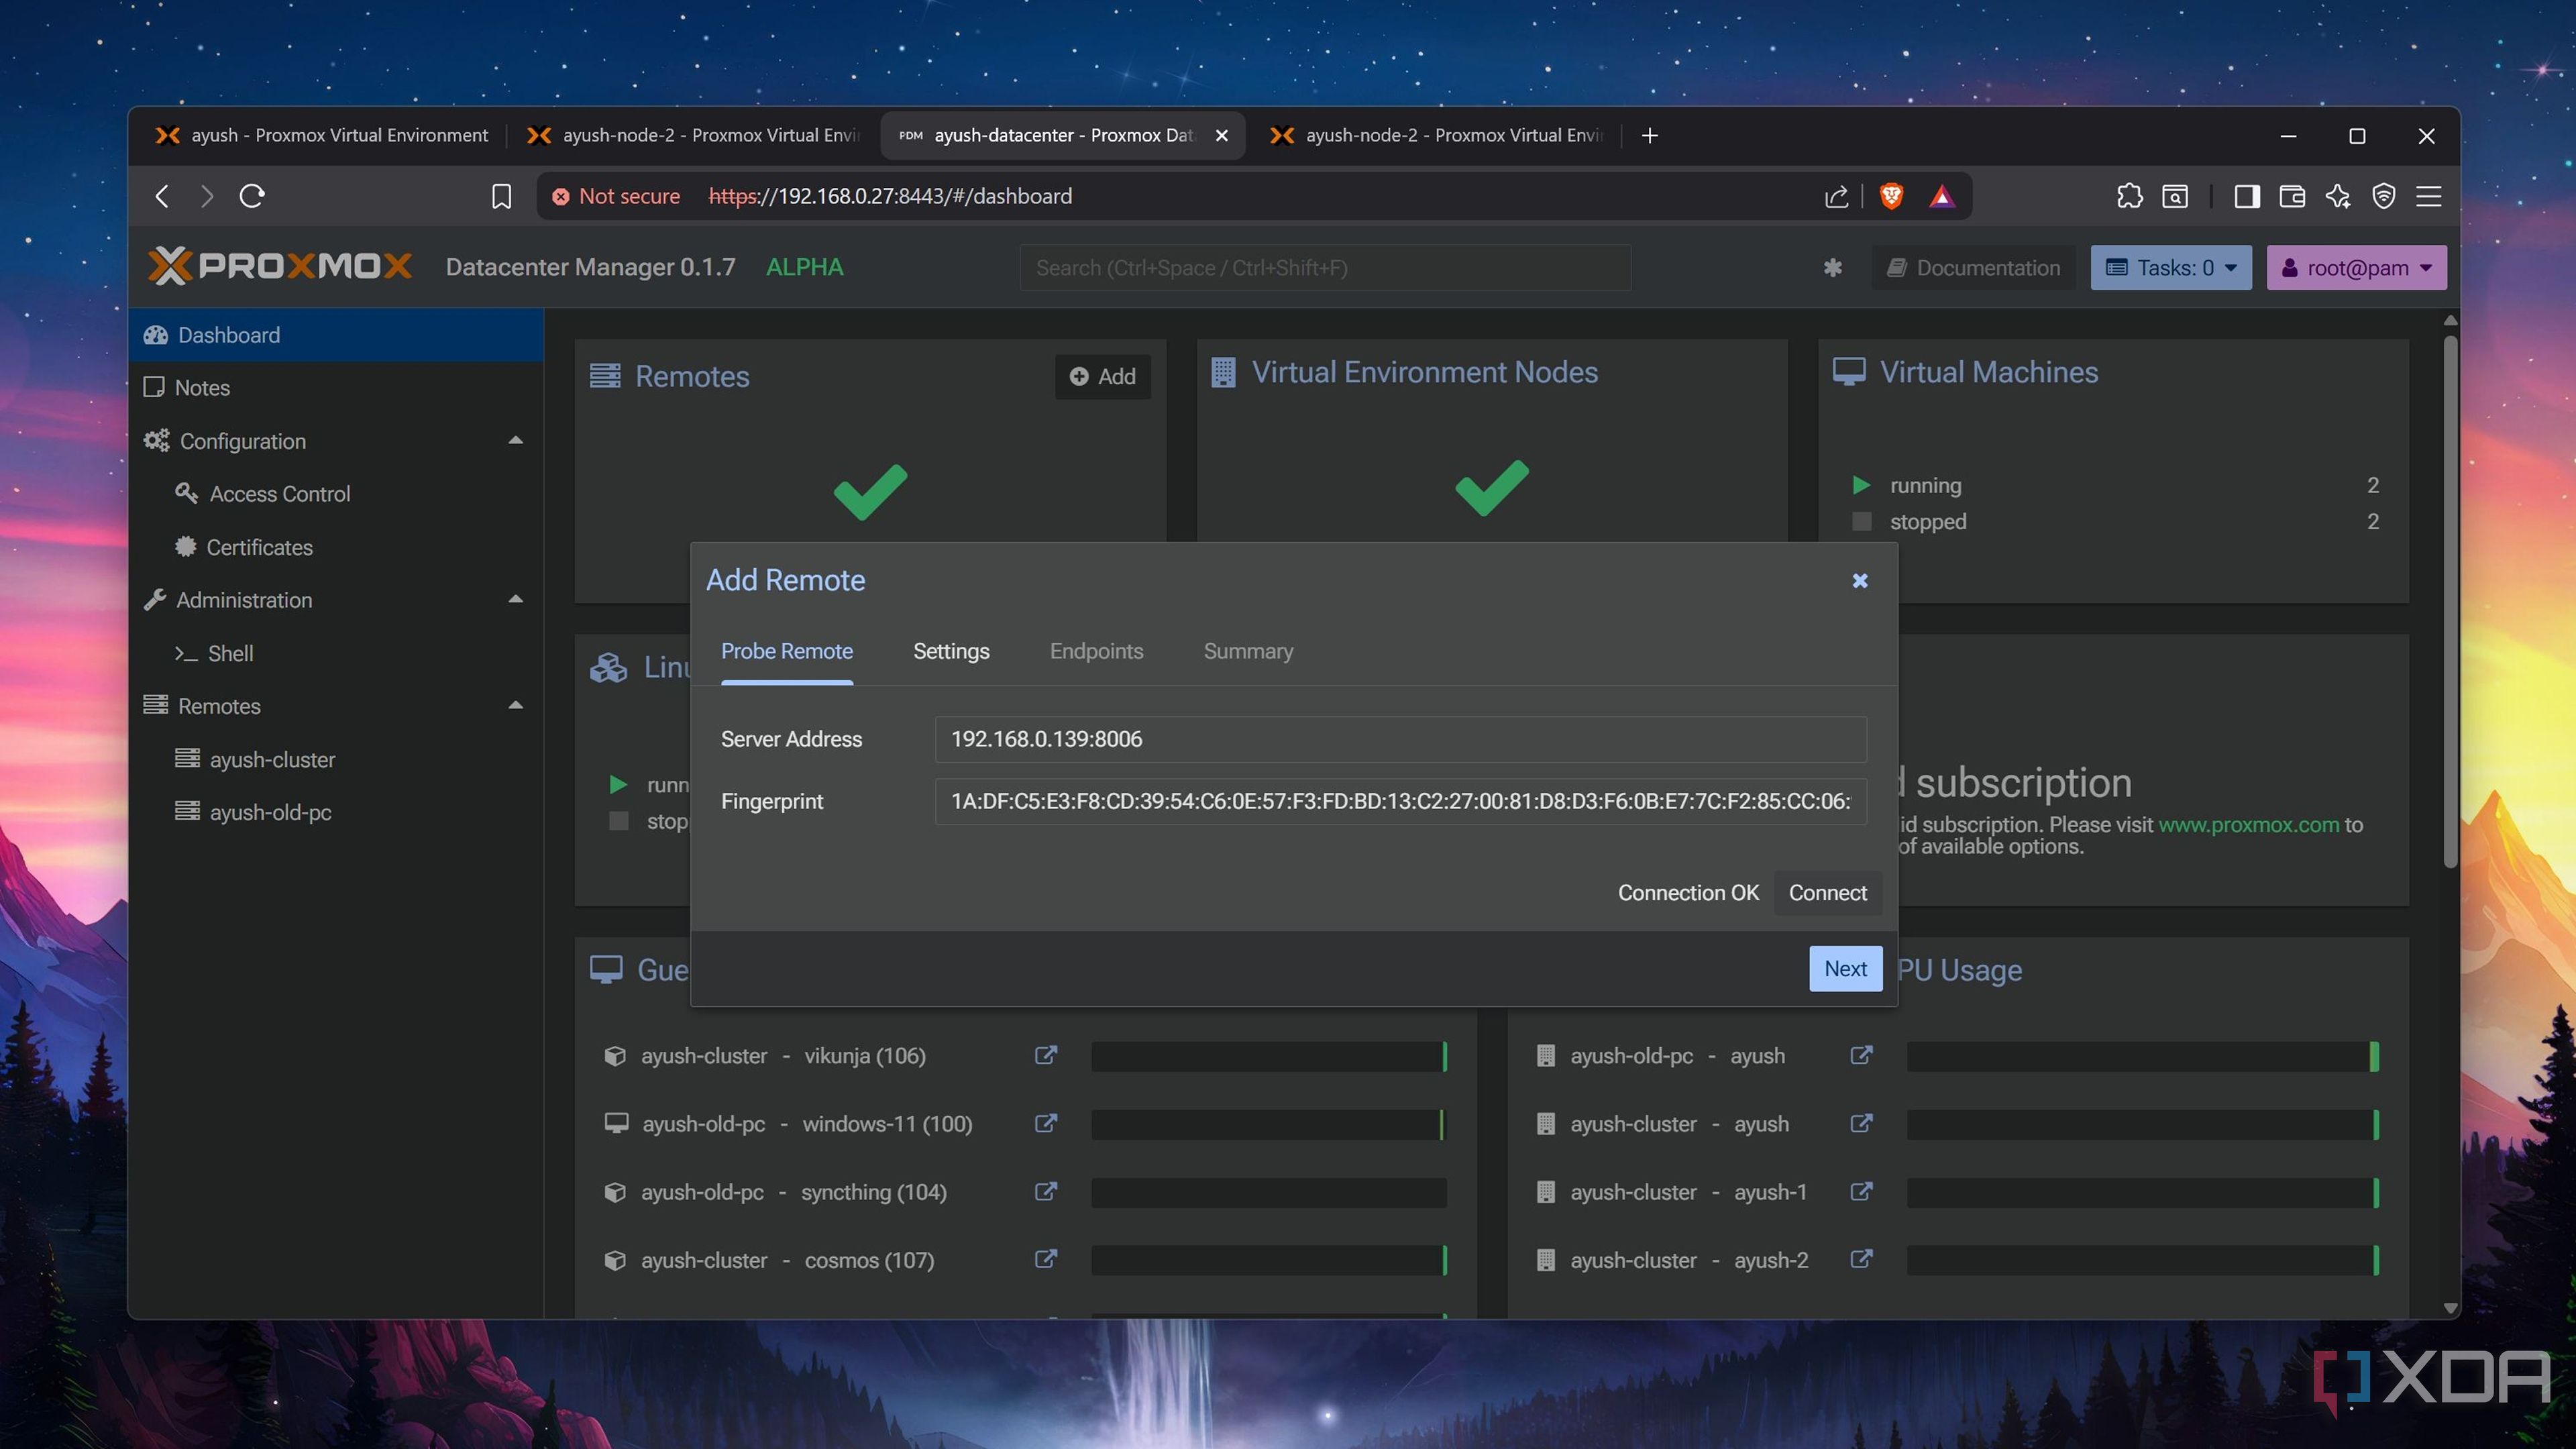Switch to the Settings tab
The height and width of the screenshot is (1449, 2576).
tap(950, 651)
